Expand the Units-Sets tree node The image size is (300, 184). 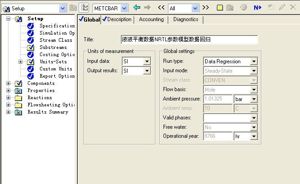pos(20,62)
